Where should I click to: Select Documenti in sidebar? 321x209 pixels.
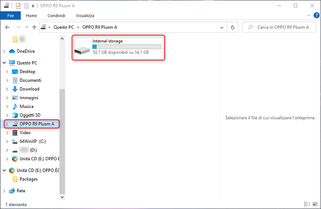30,80
